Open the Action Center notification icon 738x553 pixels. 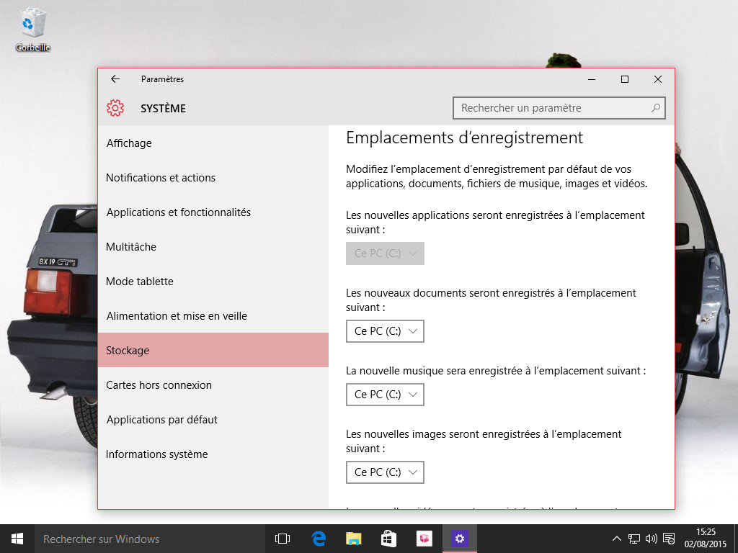[x=669, y=539]
